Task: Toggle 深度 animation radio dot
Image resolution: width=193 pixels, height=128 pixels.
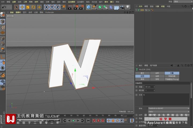Action: [x=136, y=87]
